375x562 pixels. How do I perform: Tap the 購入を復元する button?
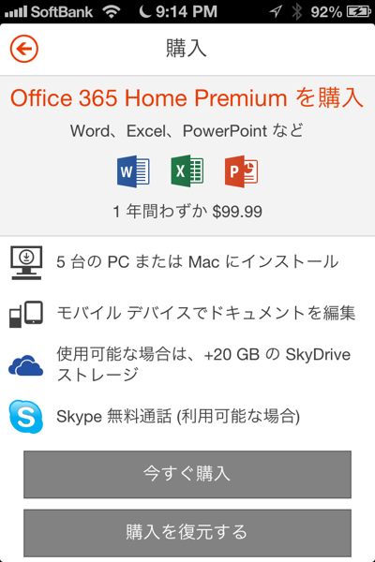coord(187,533)
